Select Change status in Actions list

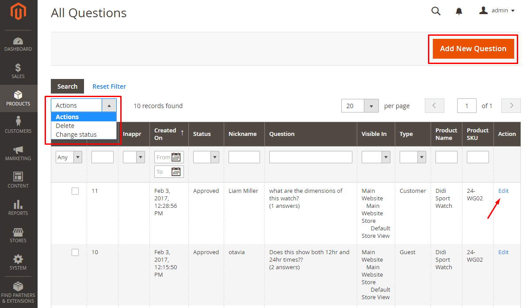click(76, 135)
